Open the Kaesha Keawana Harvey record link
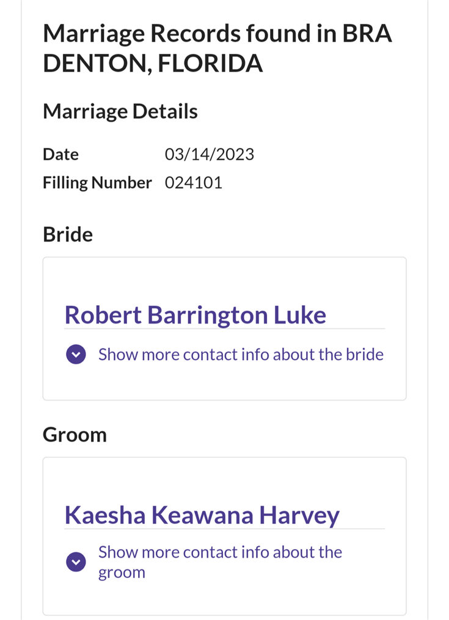This screenshot has height=620, width=449. [202, 515]
